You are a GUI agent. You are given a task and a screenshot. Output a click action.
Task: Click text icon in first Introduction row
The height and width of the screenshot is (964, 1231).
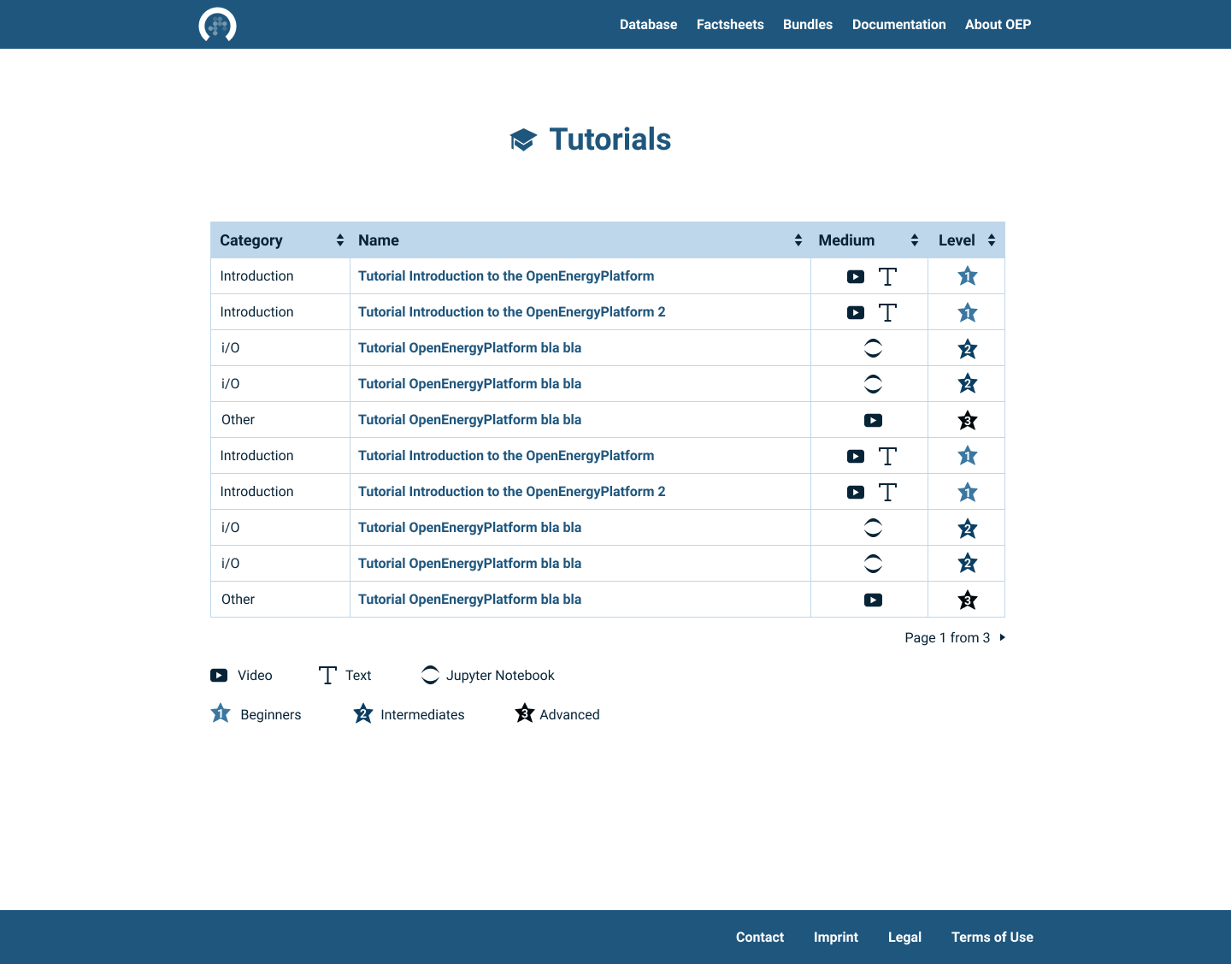click(x=888, y=276)
